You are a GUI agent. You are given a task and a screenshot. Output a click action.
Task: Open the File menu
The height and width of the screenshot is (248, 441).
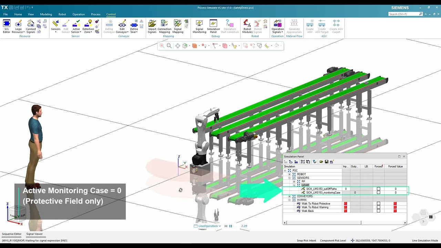(x=6, y=14)
